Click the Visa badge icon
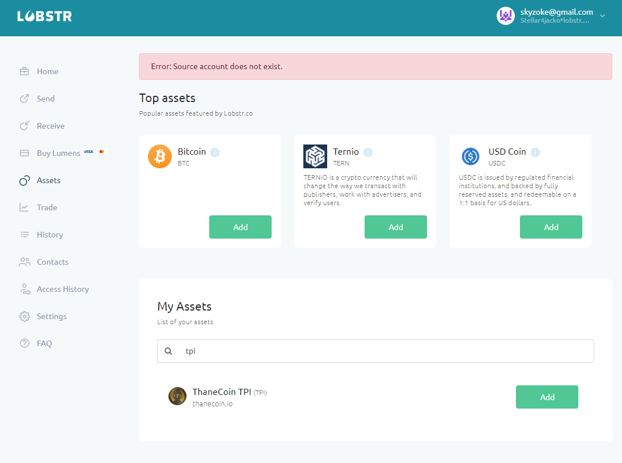Viewport: 622px width, 463px height. (x=88, y=151)
